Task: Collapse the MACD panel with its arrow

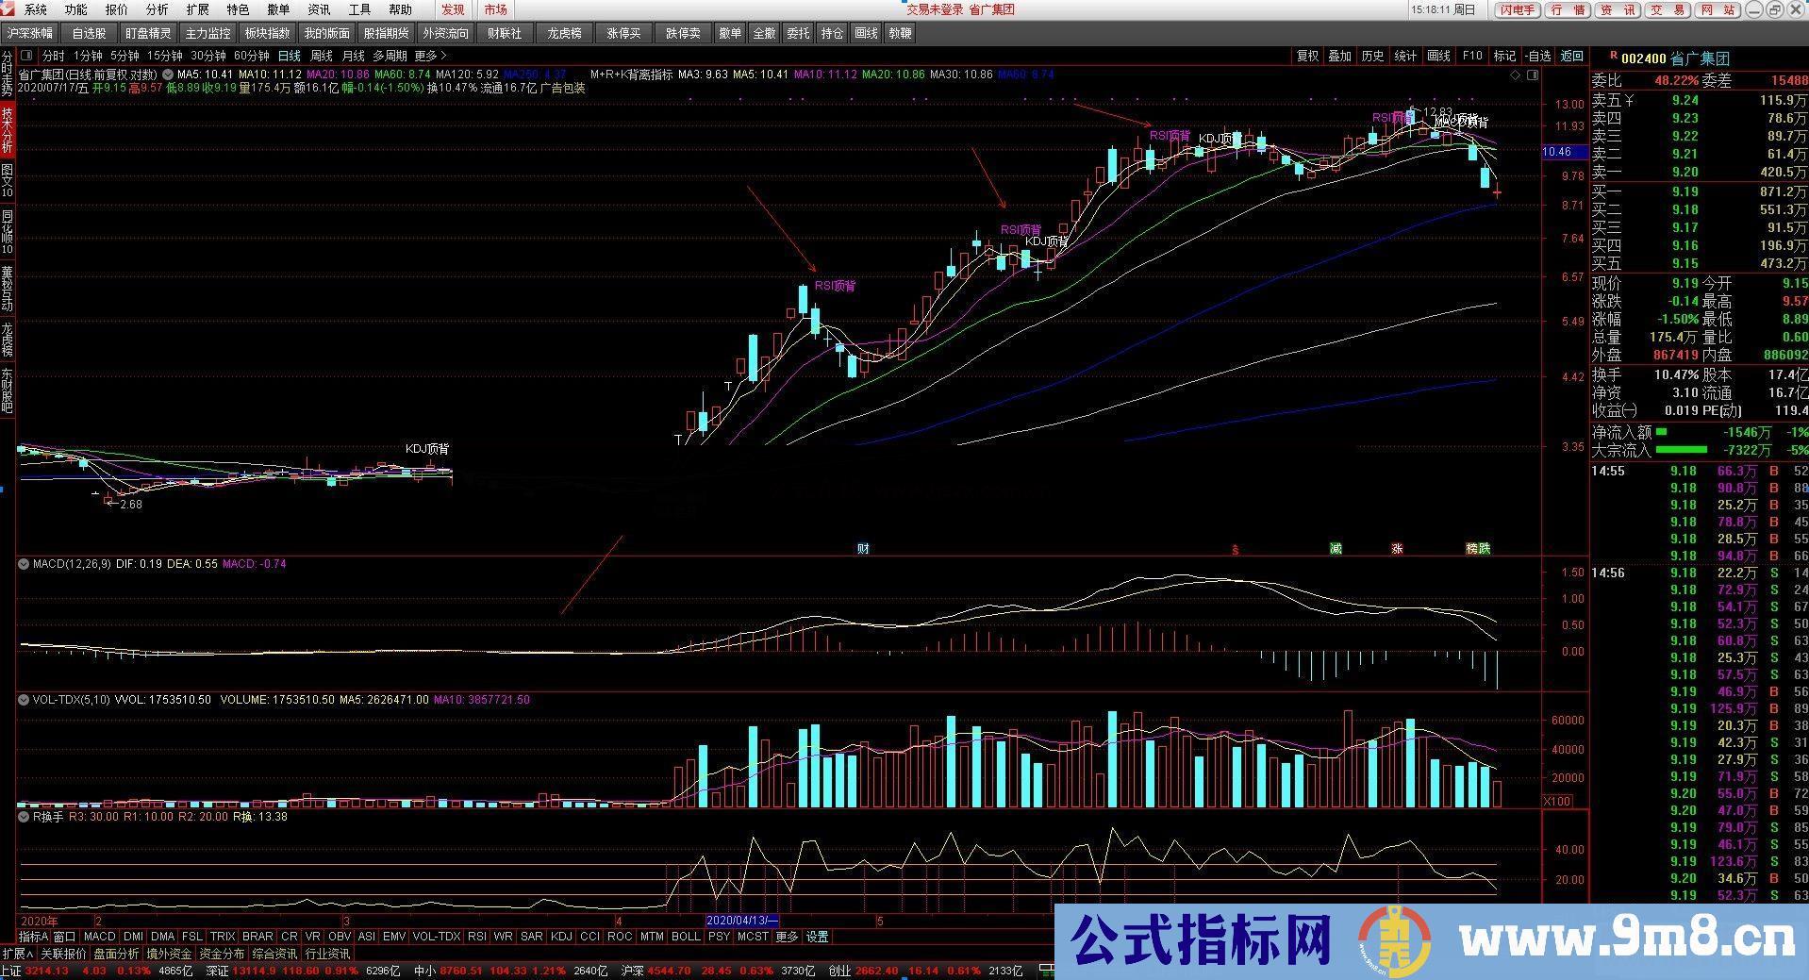Action: [x=23, y=563]
